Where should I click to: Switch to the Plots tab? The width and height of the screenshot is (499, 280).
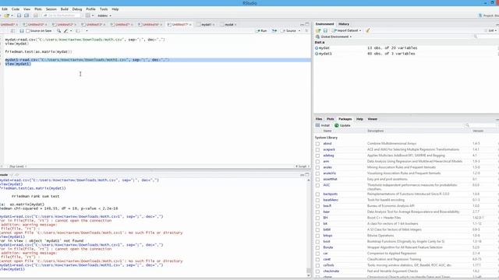pos(331,119)
